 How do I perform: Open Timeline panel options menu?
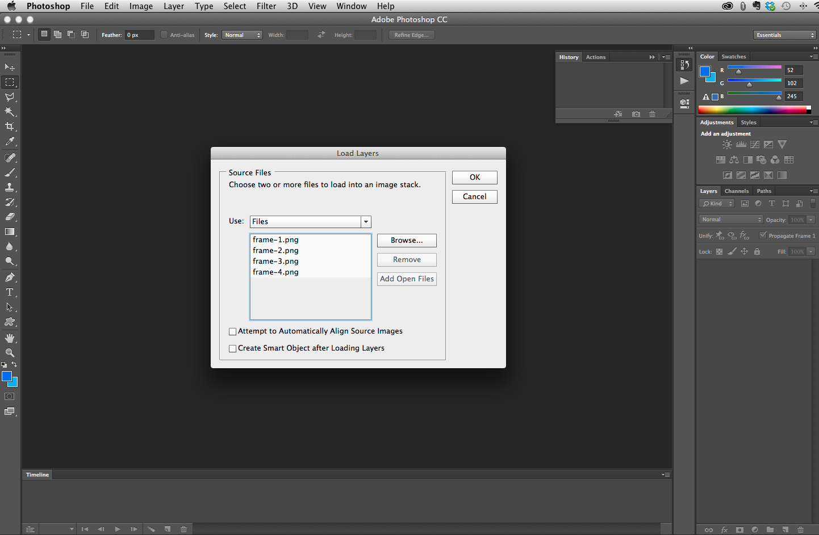click(666, 474)
